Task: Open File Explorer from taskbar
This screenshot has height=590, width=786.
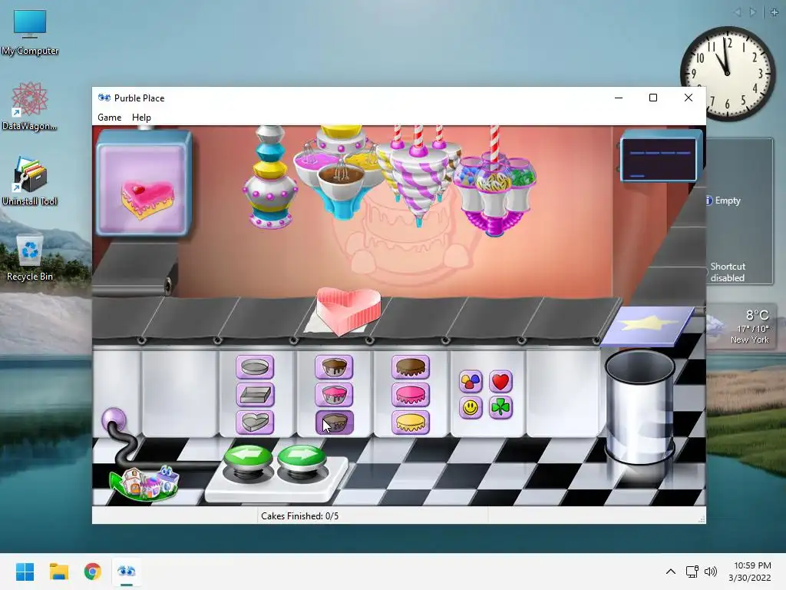Action: click(x=58, y=572)
